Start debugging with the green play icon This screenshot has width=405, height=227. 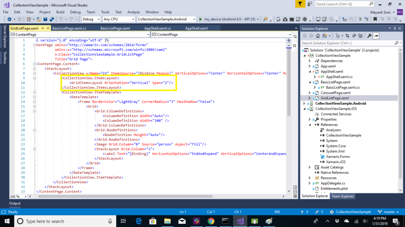[x=201, y=19]
